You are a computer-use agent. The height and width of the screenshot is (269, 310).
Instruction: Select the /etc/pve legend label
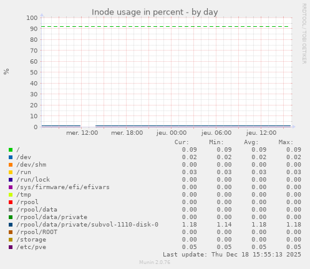[31, 247]
